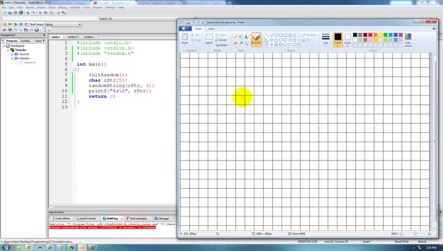Image resolution: width=443 pixels, height=251 pixels.
Task: Select Color 1 foreground button
Action: 337,40
